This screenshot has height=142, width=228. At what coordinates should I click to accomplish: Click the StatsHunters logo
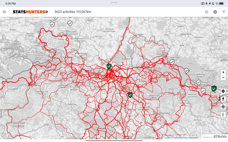coord(30,12)
